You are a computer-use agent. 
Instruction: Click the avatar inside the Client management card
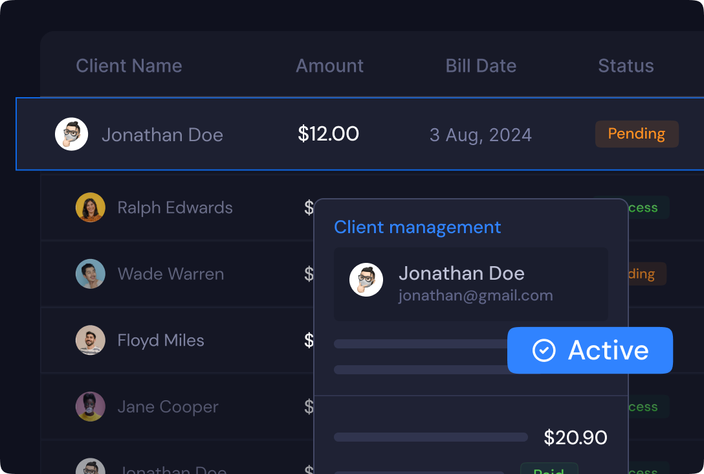[x=366, y=280]
